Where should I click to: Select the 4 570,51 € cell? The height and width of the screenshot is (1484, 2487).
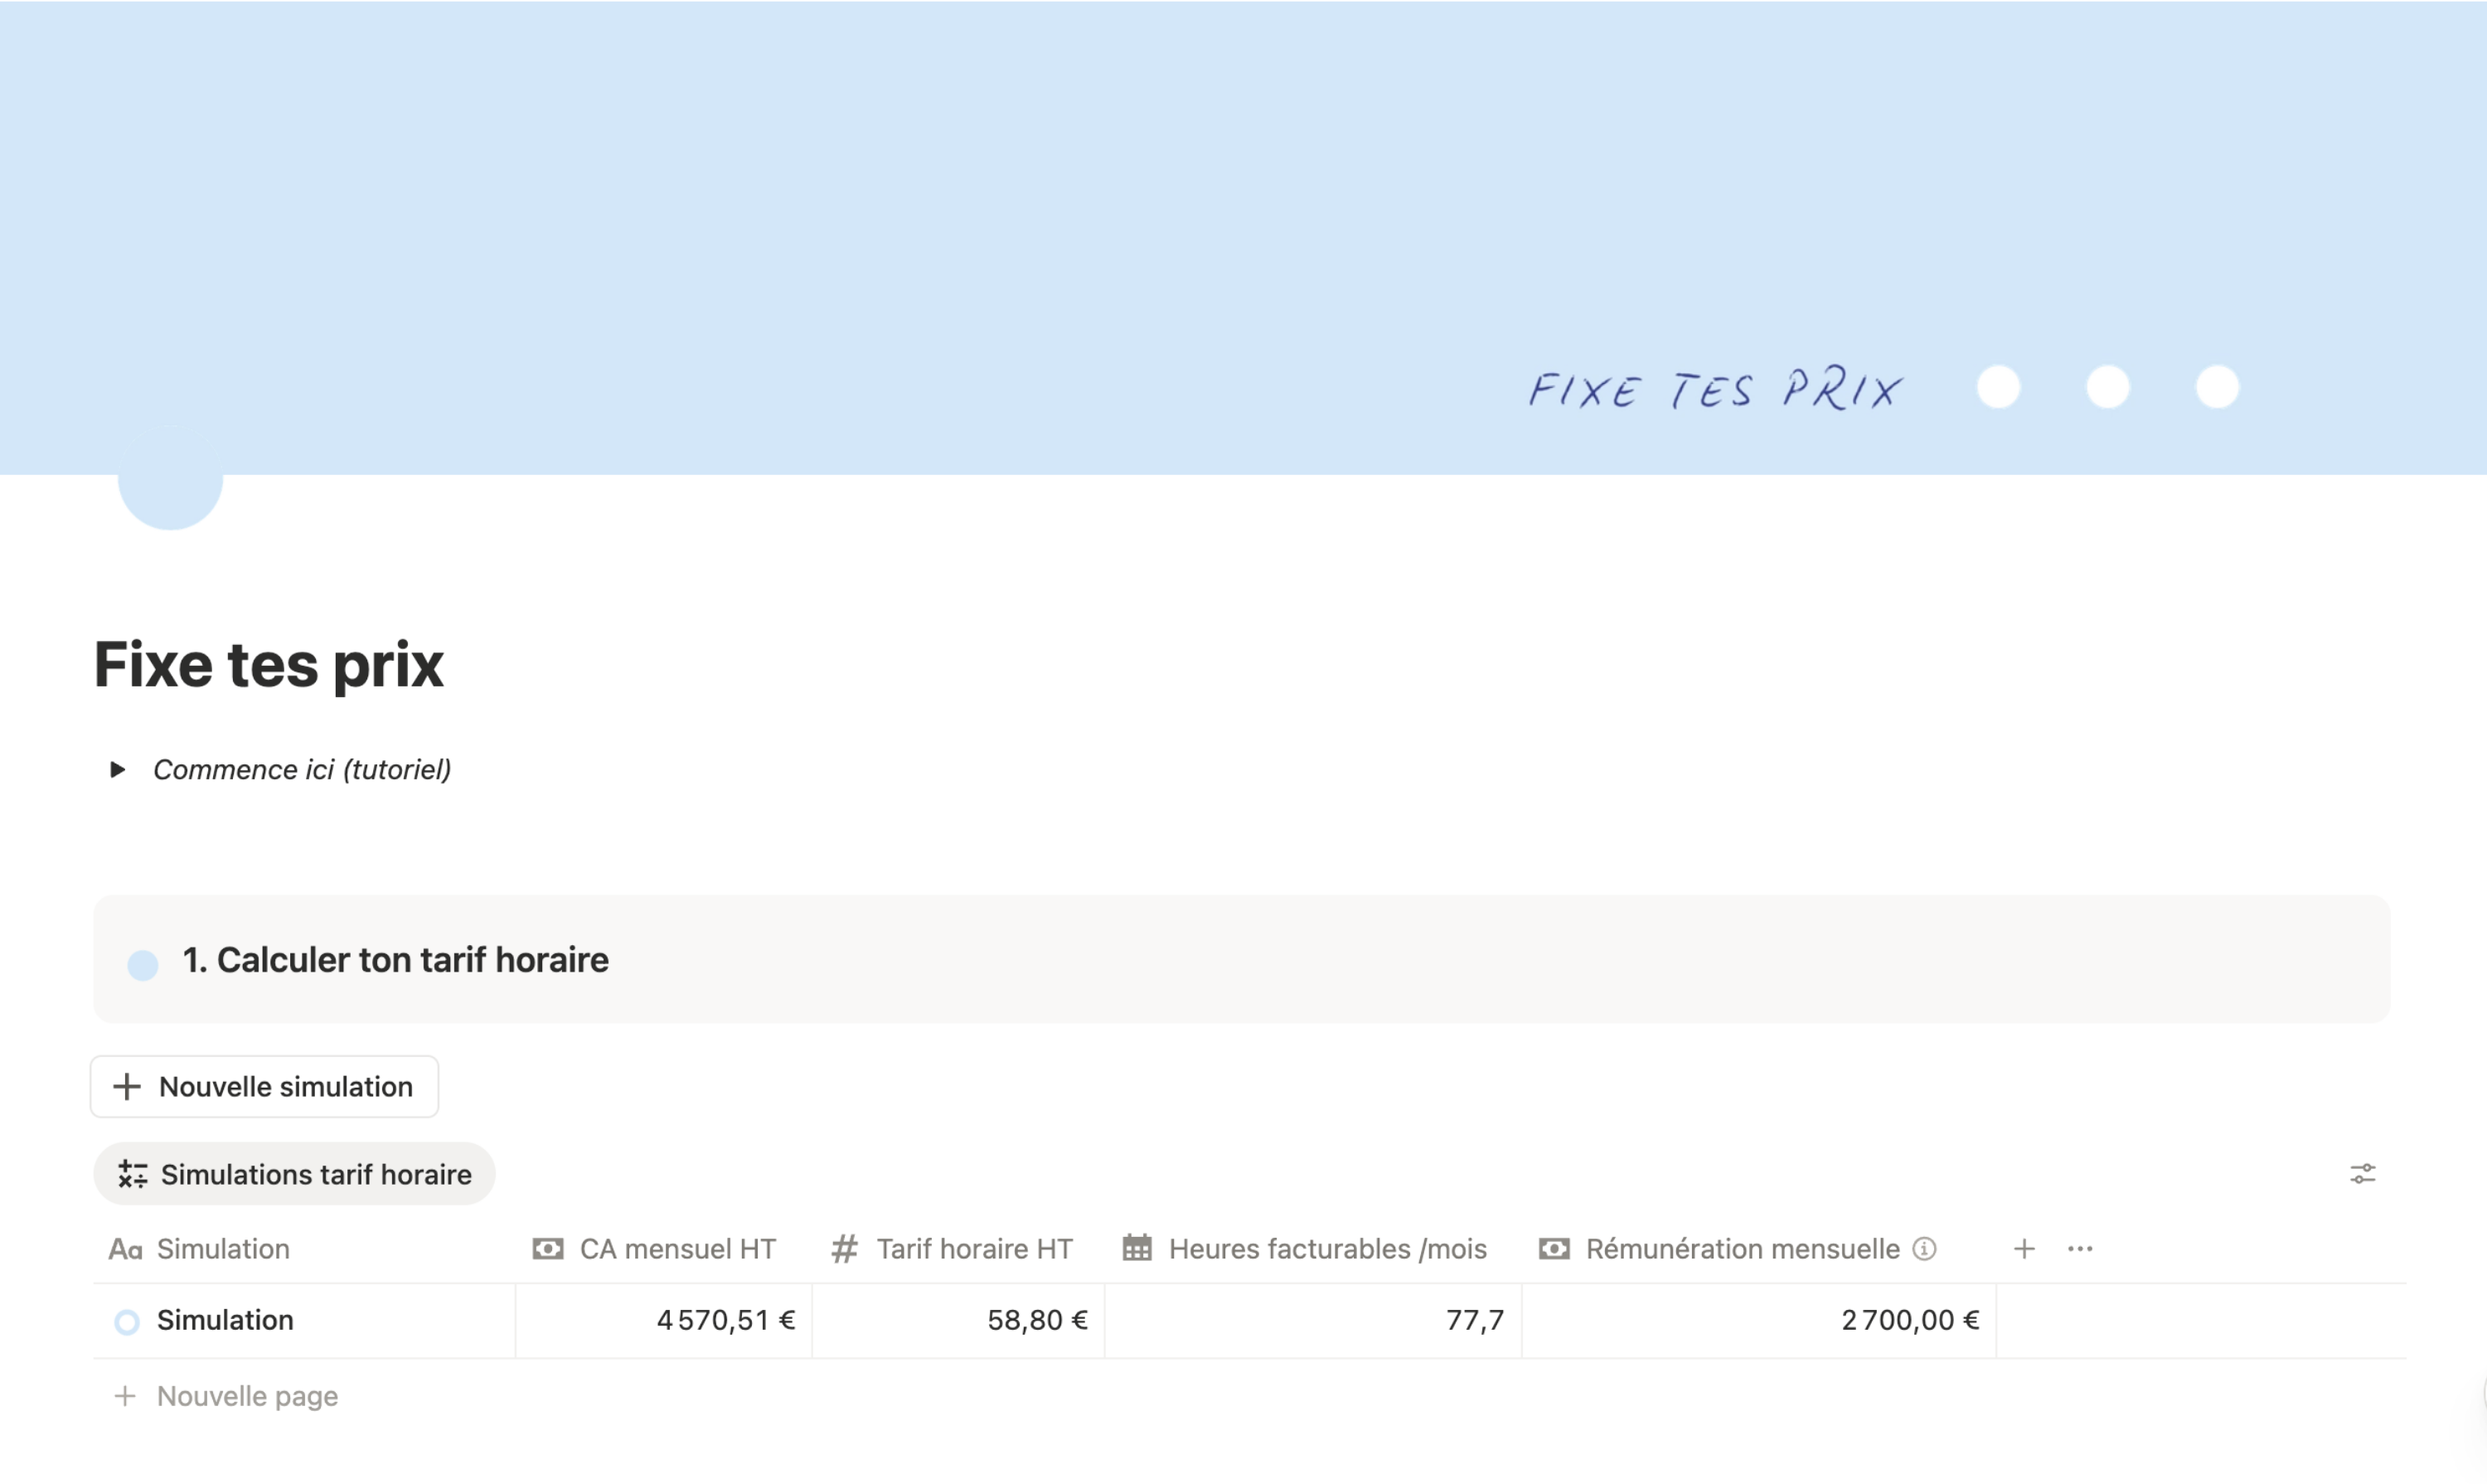664,1321
